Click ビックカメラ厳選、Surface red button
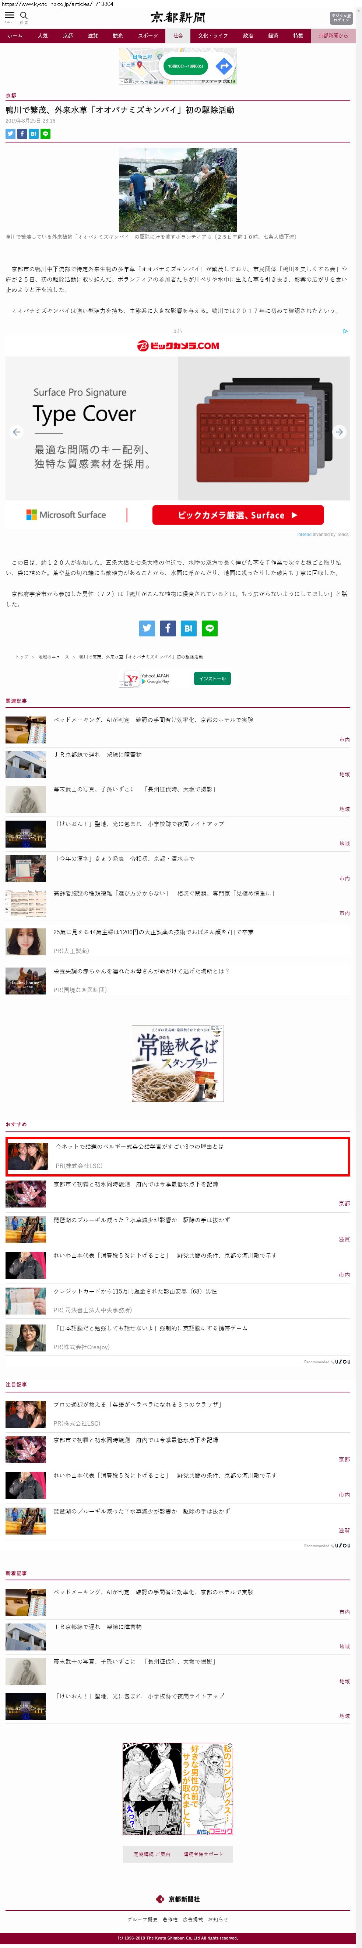 pos(238,515)
